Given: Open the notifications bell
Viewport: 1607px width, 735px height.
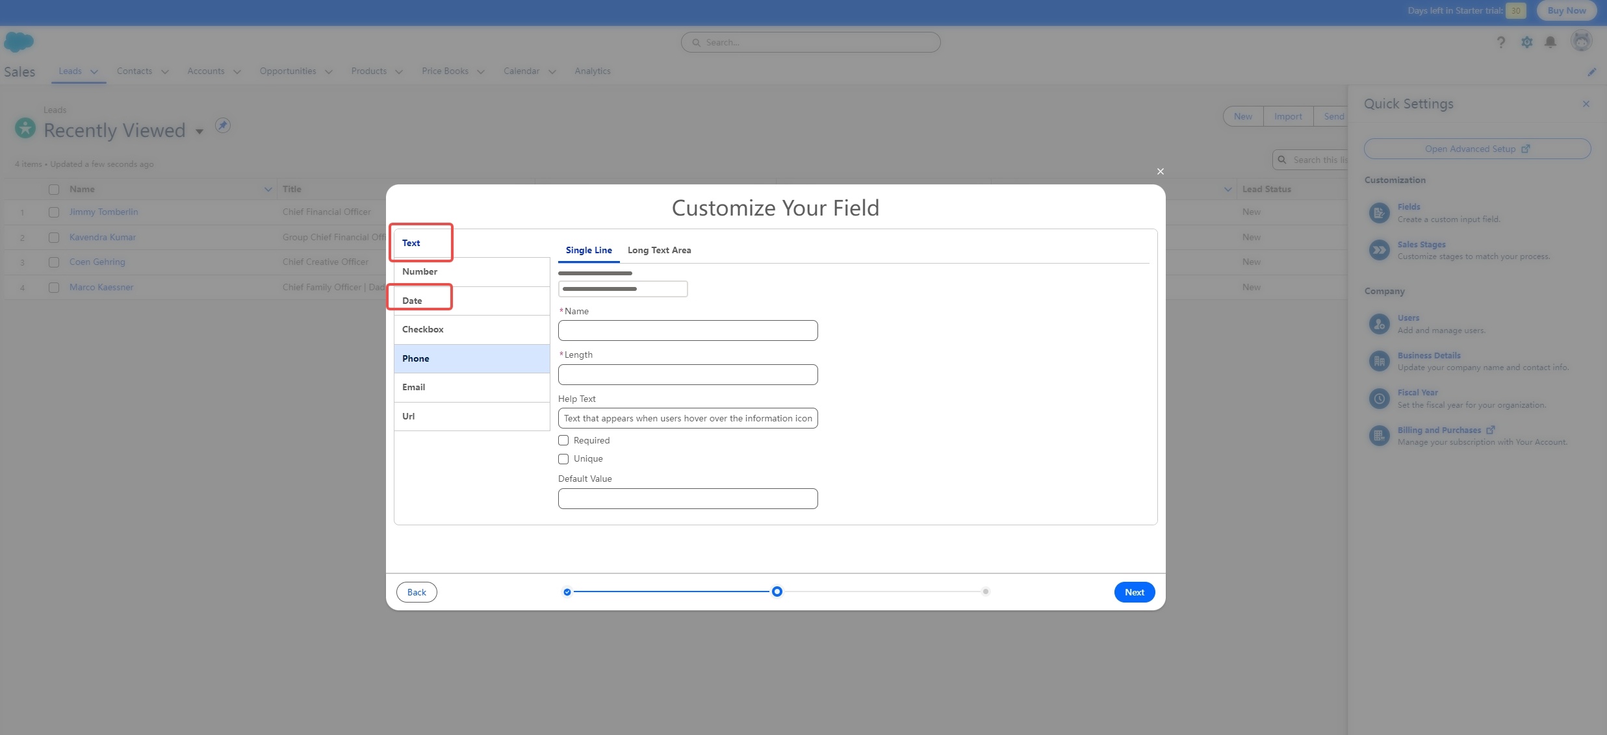Looking at the screenshot, I should coord(1550,42).
